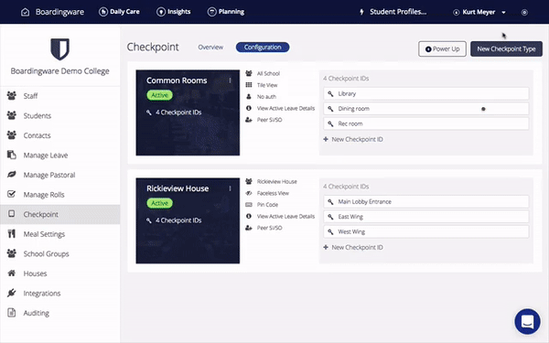
Task: Click the Boardingware Demo College shield logo
Action: (59, 49)
